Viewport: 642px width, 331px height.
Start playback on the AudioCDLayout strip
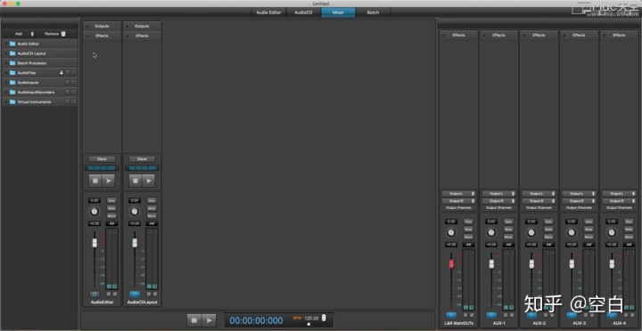149,181
